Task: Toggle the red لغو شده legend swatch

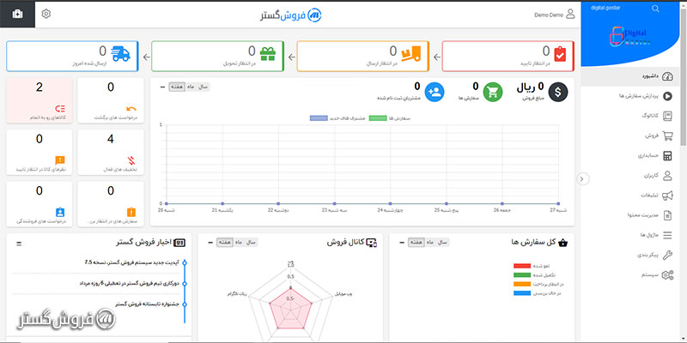Action: click(522, 266)
